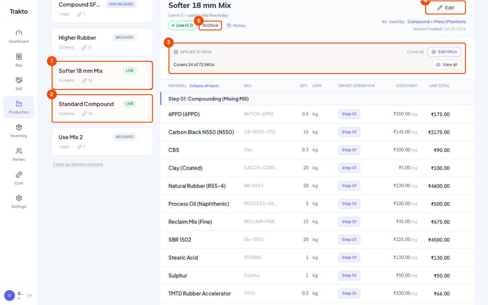The image size is (488, 305).
Task: Select the Production factory icon
Action: pos(19,104)
